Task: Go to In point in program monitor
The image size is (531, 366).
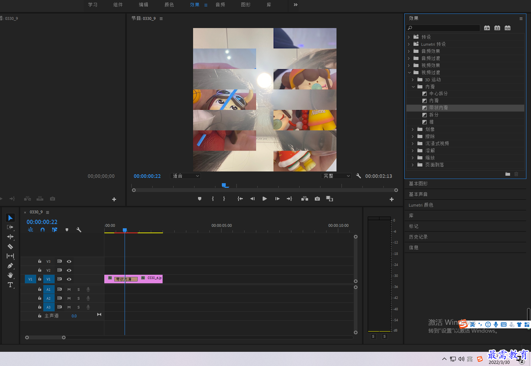Action: 240,199
